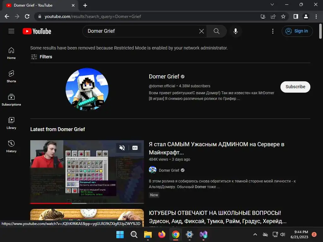The height and width of the screenshot is (242, 323).
Task: Share this page from address bar
Action: pyautogui.click(x=273, y=16)
